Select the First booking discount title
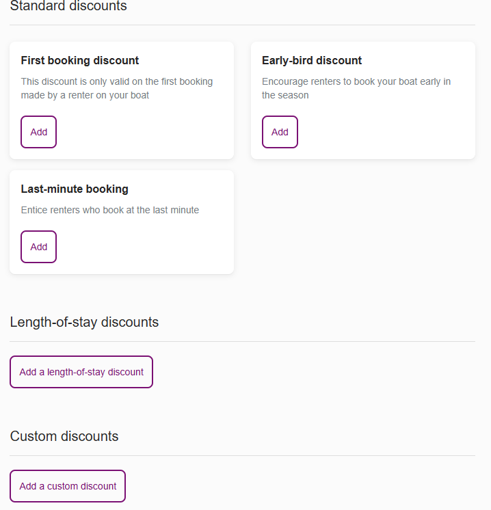491x510 pixels. [80, 60]
